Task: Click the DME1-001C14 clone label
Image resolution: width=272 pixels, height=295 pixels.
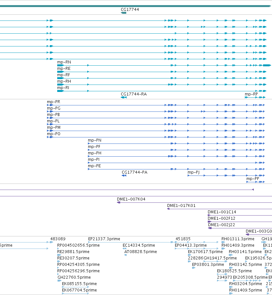Action: coord(222,212)
